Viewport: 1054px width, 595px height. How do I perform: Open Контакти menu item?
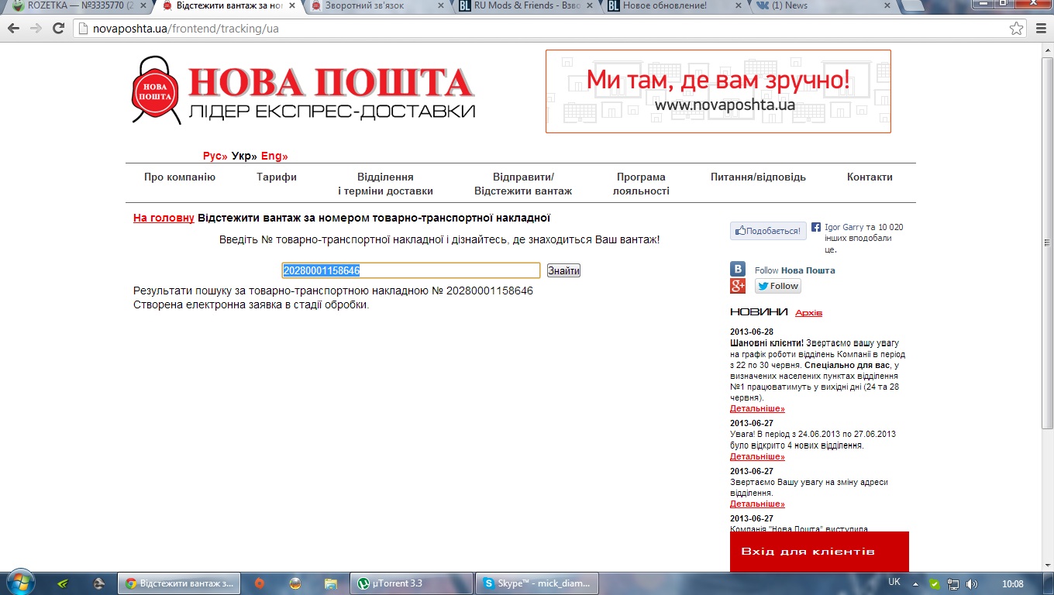tap(870, 177)
